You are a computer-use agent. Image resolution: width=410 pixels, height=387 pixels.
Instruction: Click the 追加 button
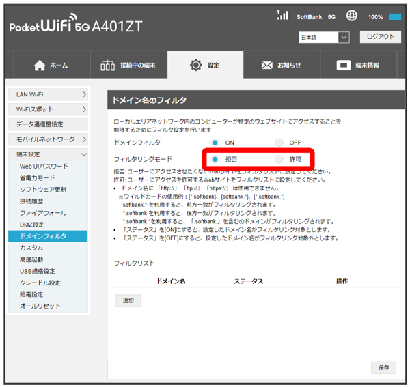coord(128,300)
